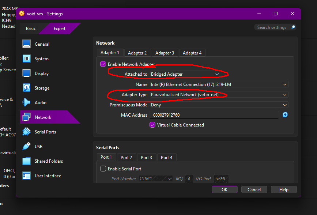
Task: Open the General settings icon
Action: [27, 44]
